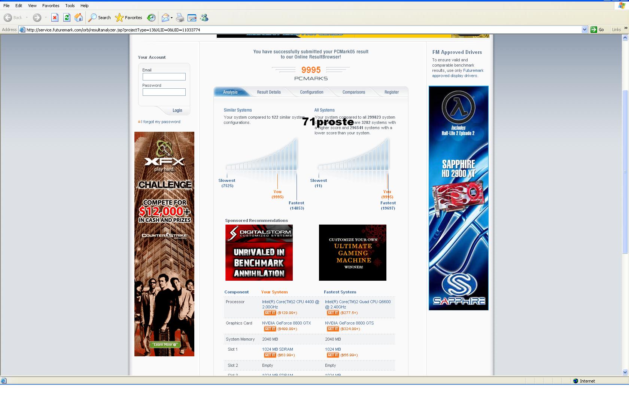
Task: Click the scrollbar down arrow
Action: pos(625,372)
